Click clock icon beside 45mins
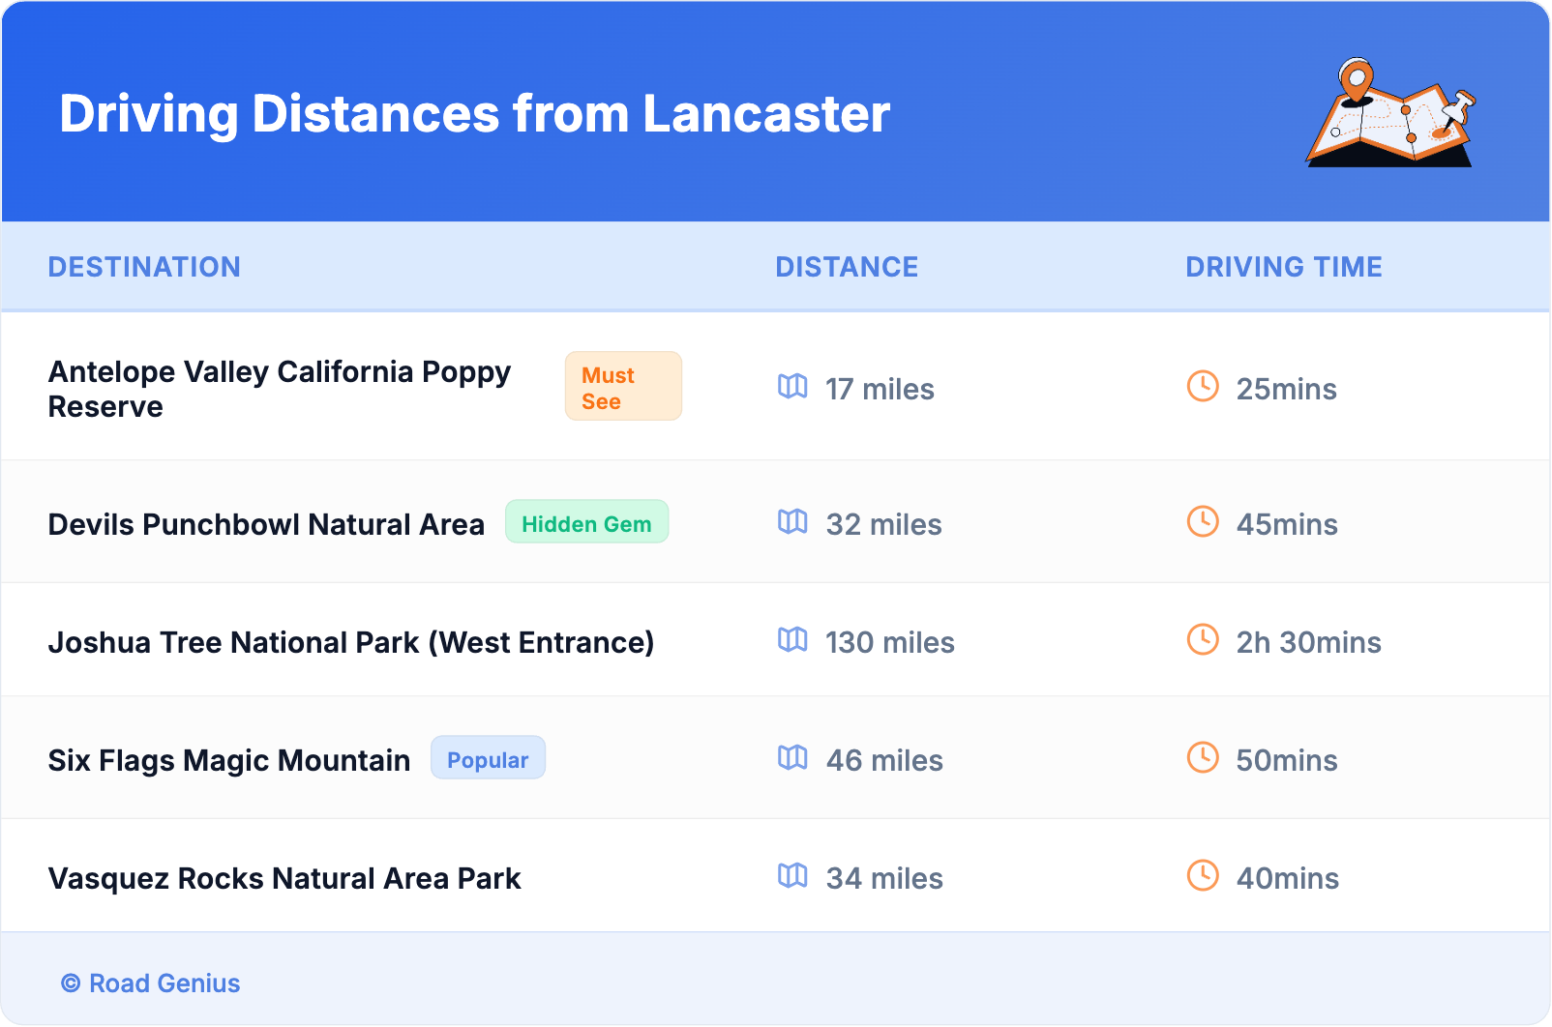This screenshot has width=1552, height=1027. coord(1203,522)
